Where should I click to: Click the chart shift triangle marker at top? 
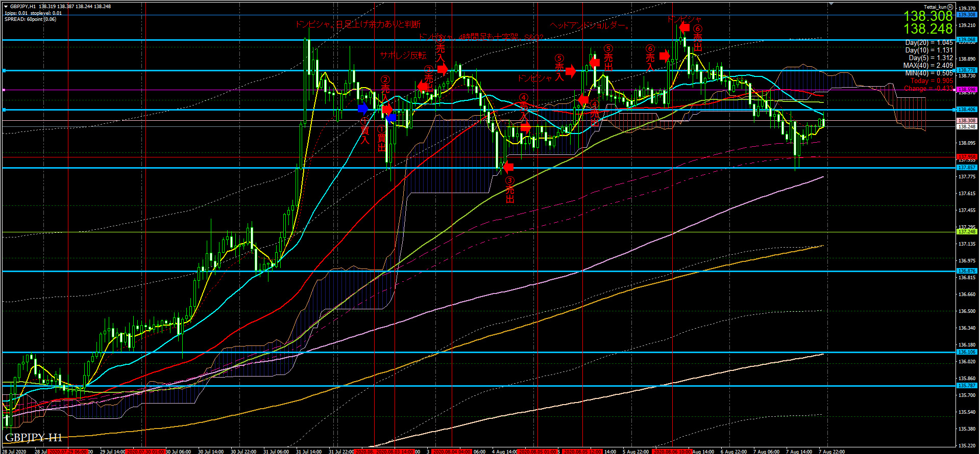831,4
